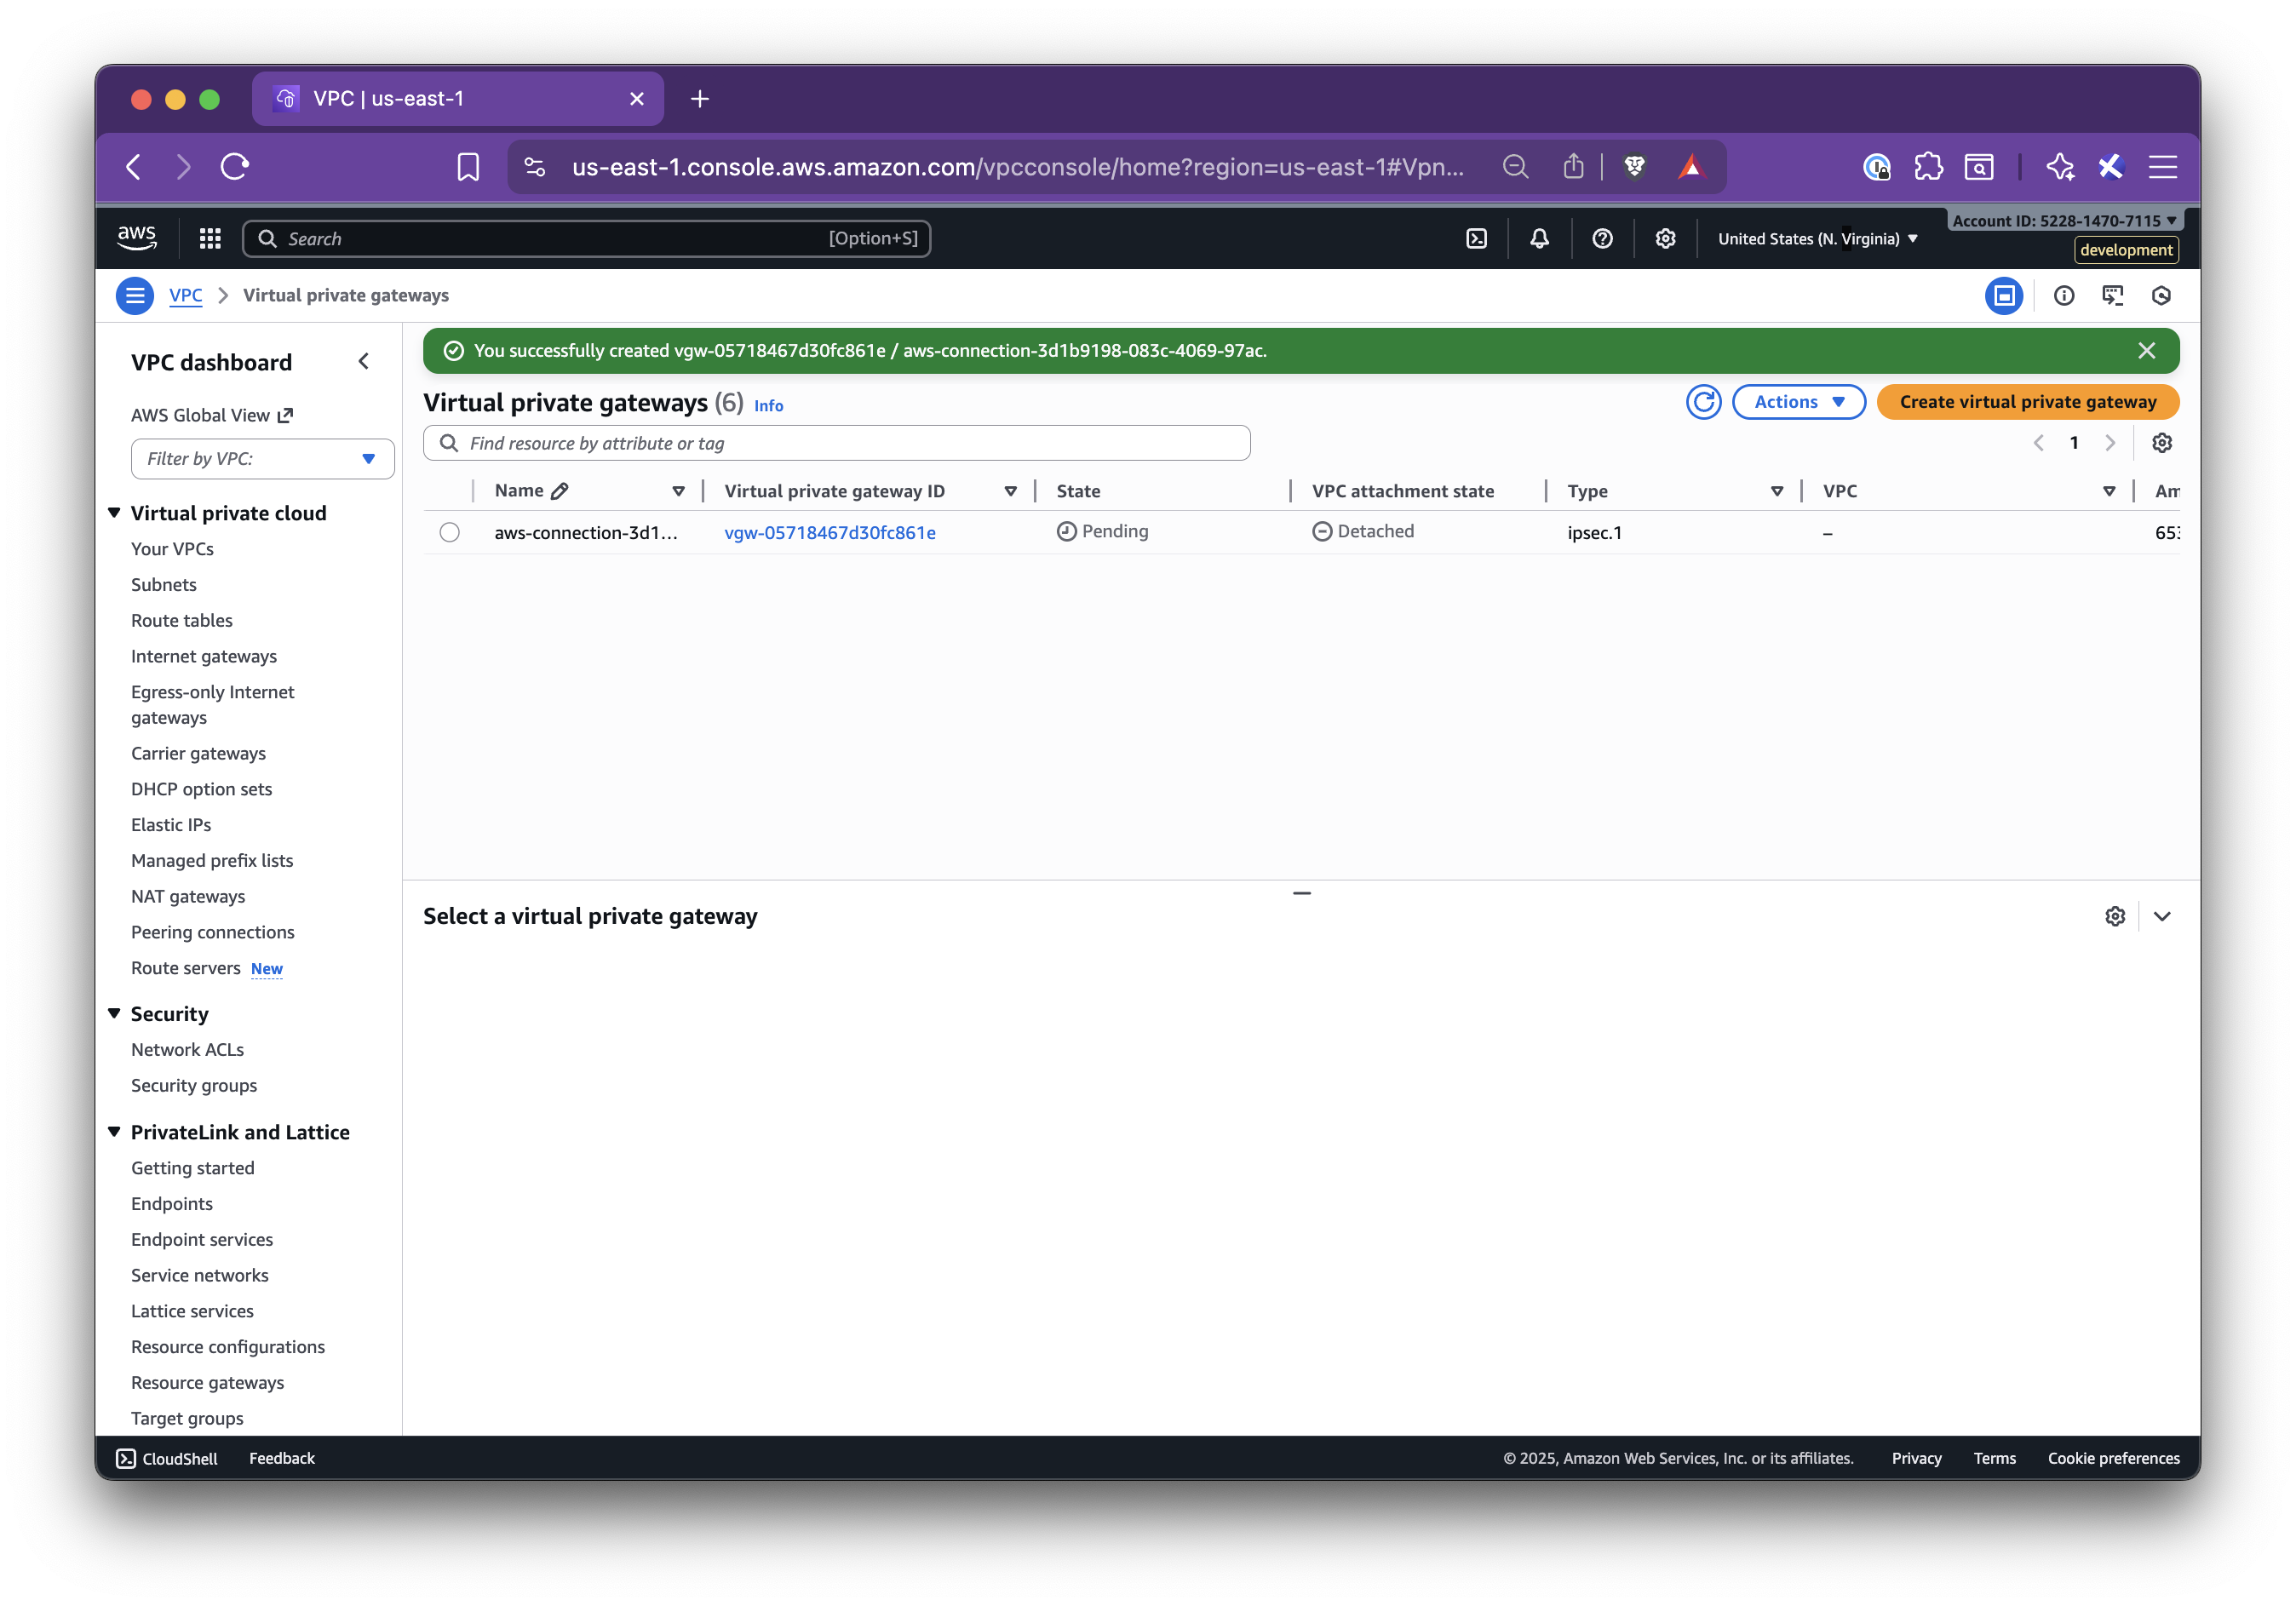Open the AWS services grid menu
2296x1606 pixels.
coord(209,238)
